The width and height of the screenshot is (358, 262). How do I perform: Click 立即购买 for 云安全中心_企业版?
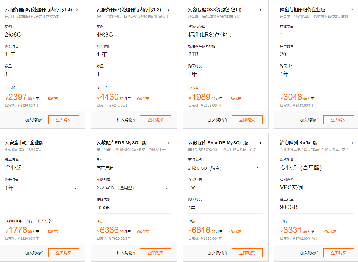64,253
